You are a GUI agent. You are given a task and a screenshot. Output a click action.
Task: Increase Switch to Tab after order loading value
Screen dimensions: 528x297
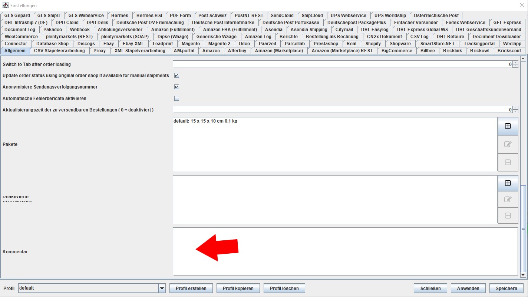click(515, 63)
